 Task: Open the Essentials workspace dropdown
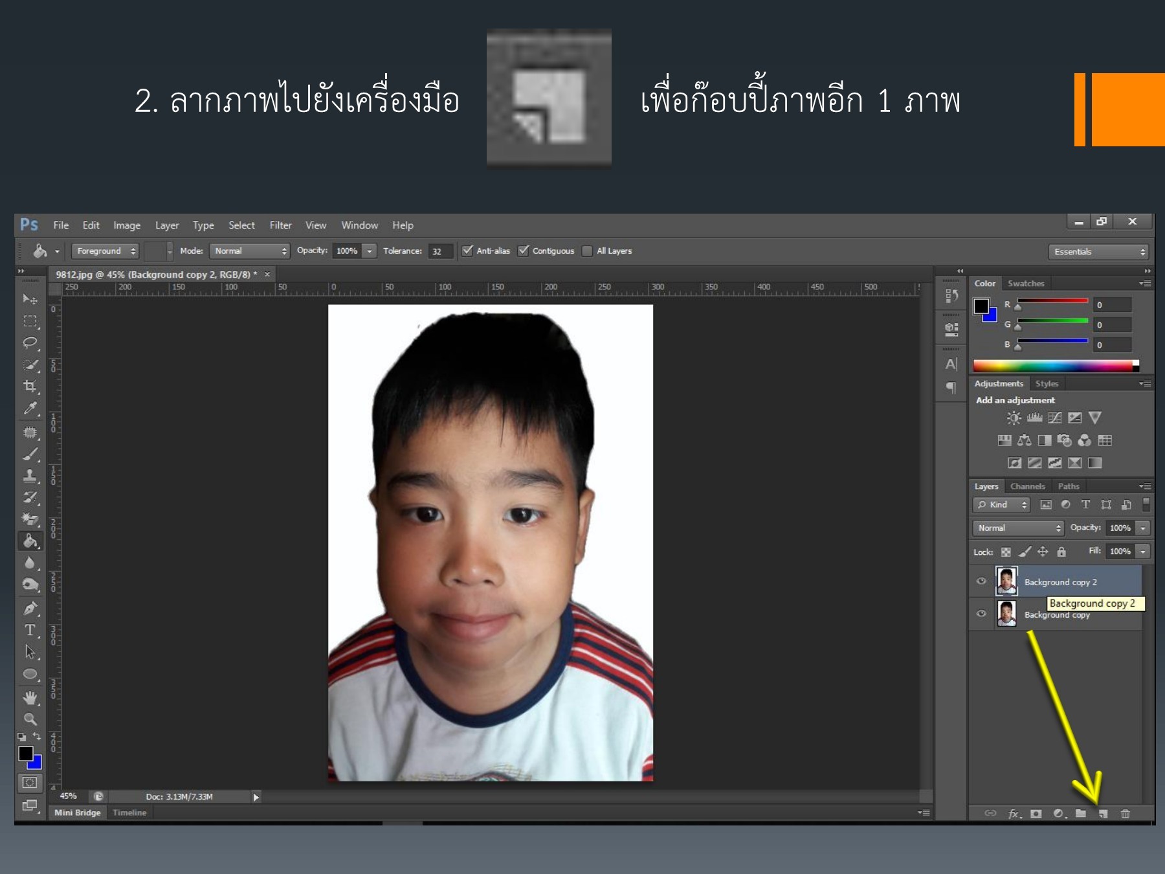click(x=1100, y=252)
